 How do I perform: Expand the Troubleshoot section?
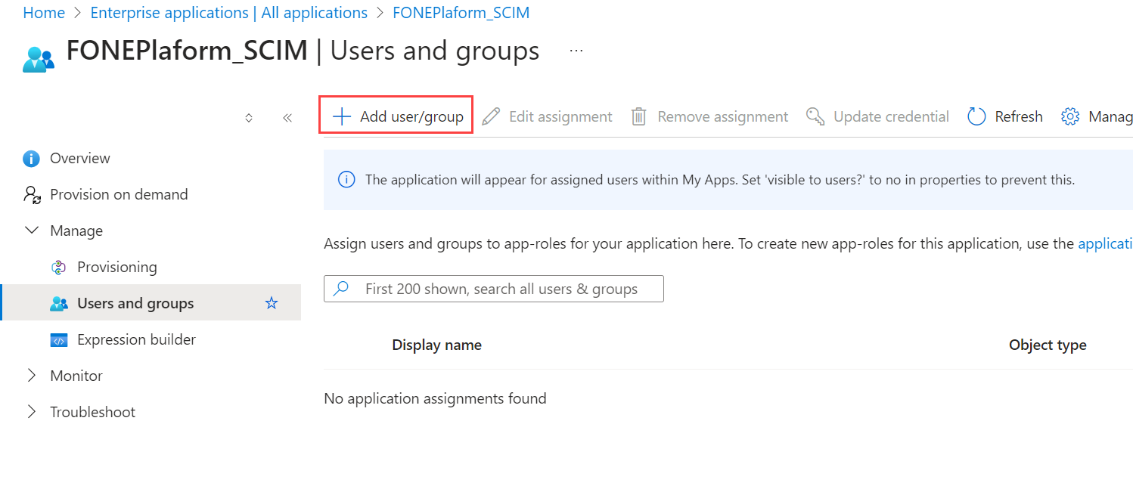(x=32, y=412)
